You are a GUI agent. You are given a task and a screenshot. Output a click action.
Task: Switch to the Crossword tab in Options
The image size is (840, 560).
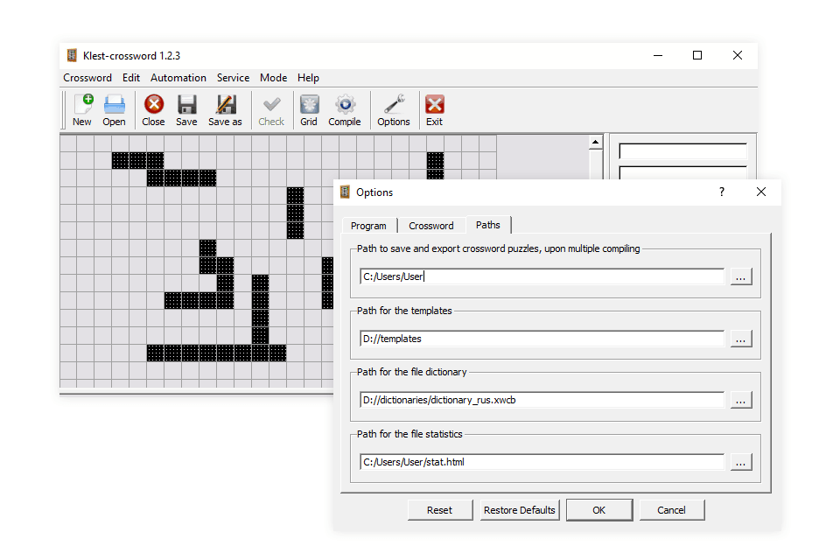[x=431, y=226]
